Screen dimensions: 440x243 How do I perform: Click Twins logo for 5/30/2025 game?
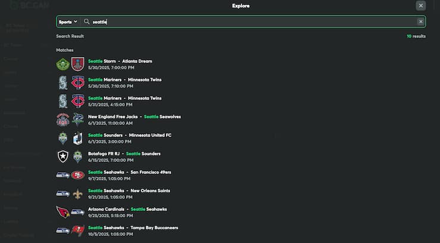tap(78, 83)
